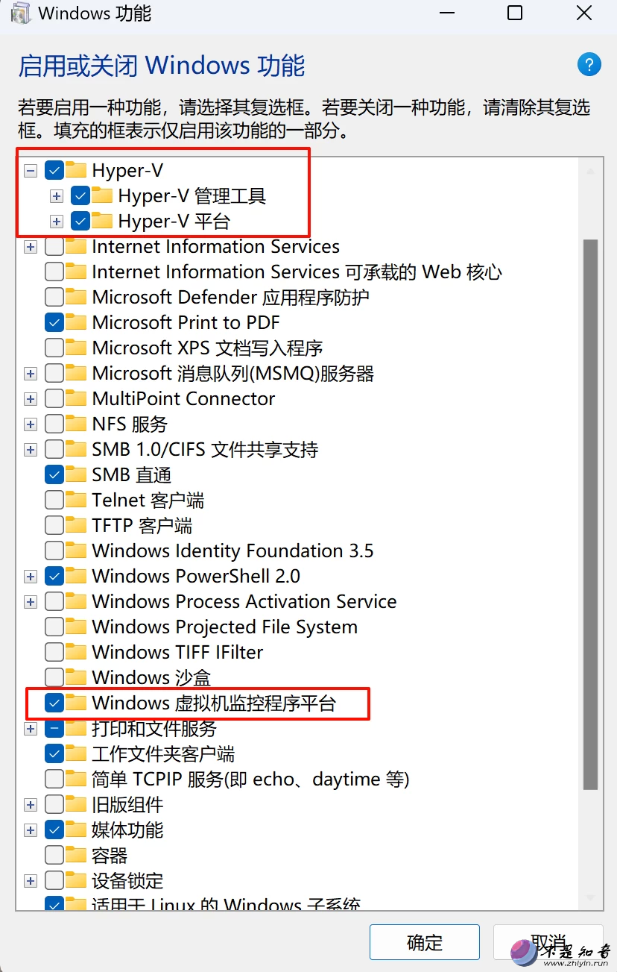This screenshot has height=972, width=617.
Task: Collapse the Hyper-V tree node
Action: point(31,171)
